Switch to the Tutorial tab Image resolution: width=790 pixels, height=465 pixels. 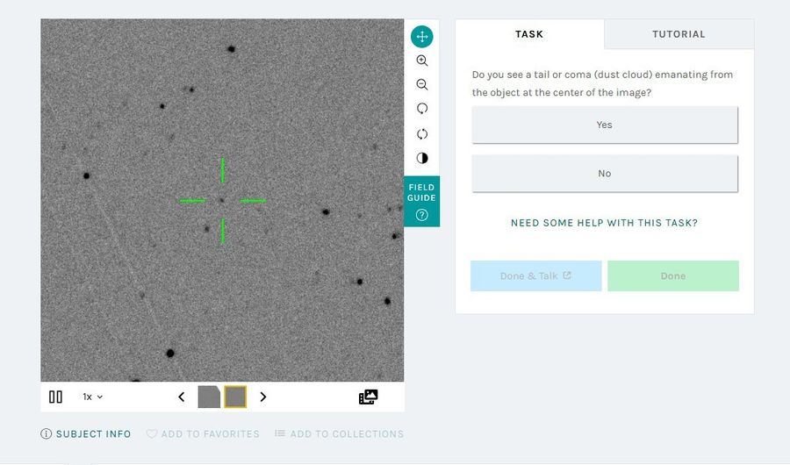tap(679, 34)
